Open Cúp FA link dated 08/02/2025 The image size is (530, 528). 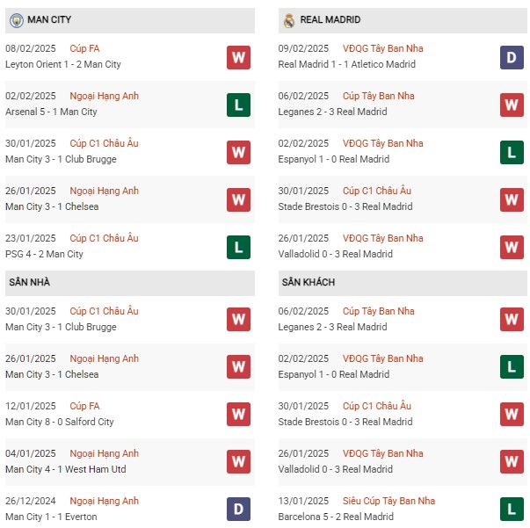pos(84,48)
